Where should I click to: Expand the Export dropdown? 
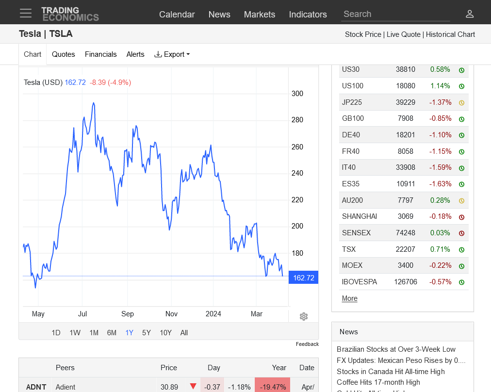click(172, 54)
